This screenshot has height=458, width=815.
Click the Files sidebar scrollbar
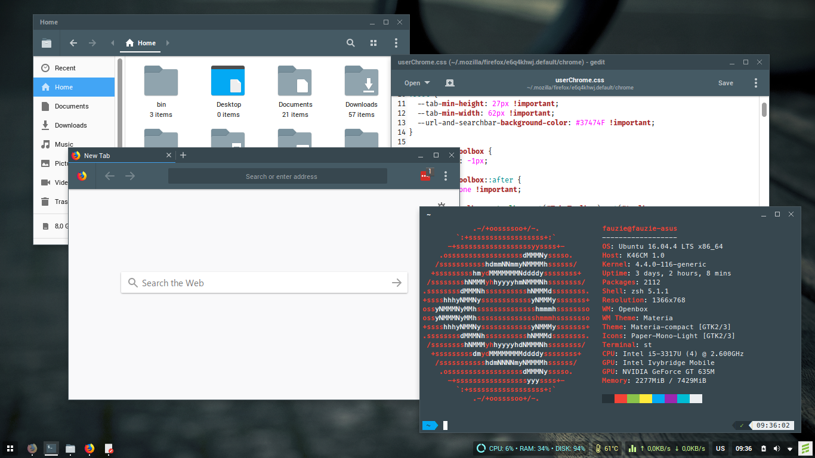tap(120, 103)
